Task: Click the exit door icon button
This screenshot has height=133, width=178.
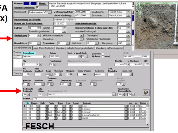Action: [x=146, y=93]
